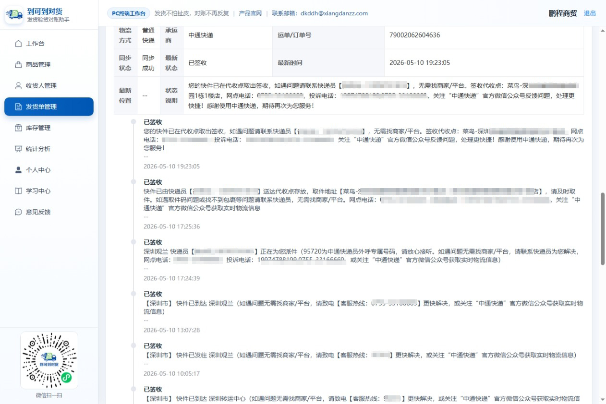The width and height of the screenshot is (606, 404).
Task: Click the 商品管理 bag icon
Action: pyautogui.click(x=19, y=65)
